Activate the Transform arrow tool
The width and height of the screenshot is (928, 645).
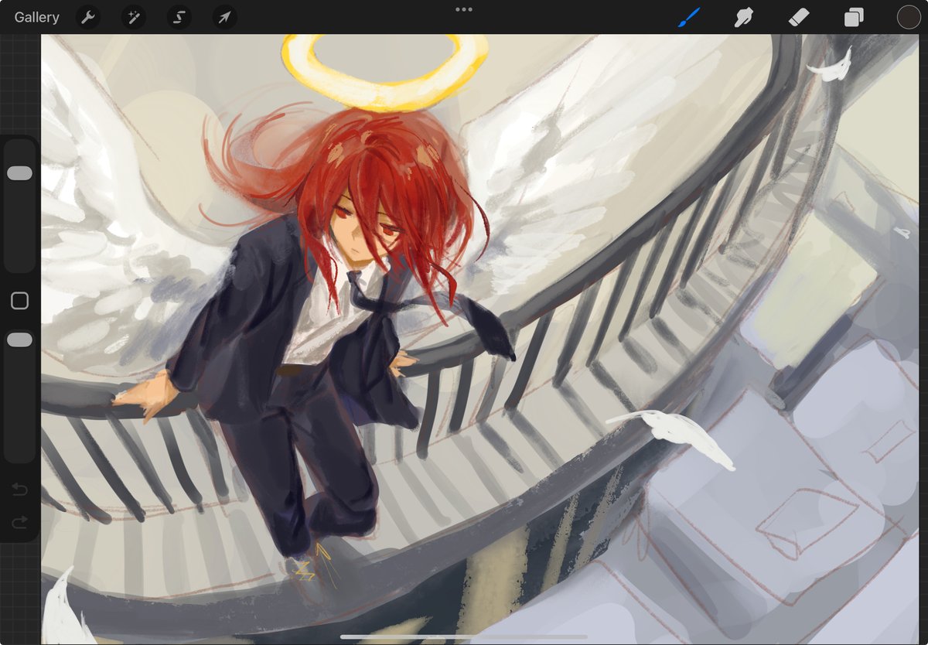pos(224,17)
